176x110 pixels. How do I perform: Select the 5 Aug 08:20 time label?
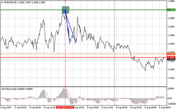pos(35,107)
